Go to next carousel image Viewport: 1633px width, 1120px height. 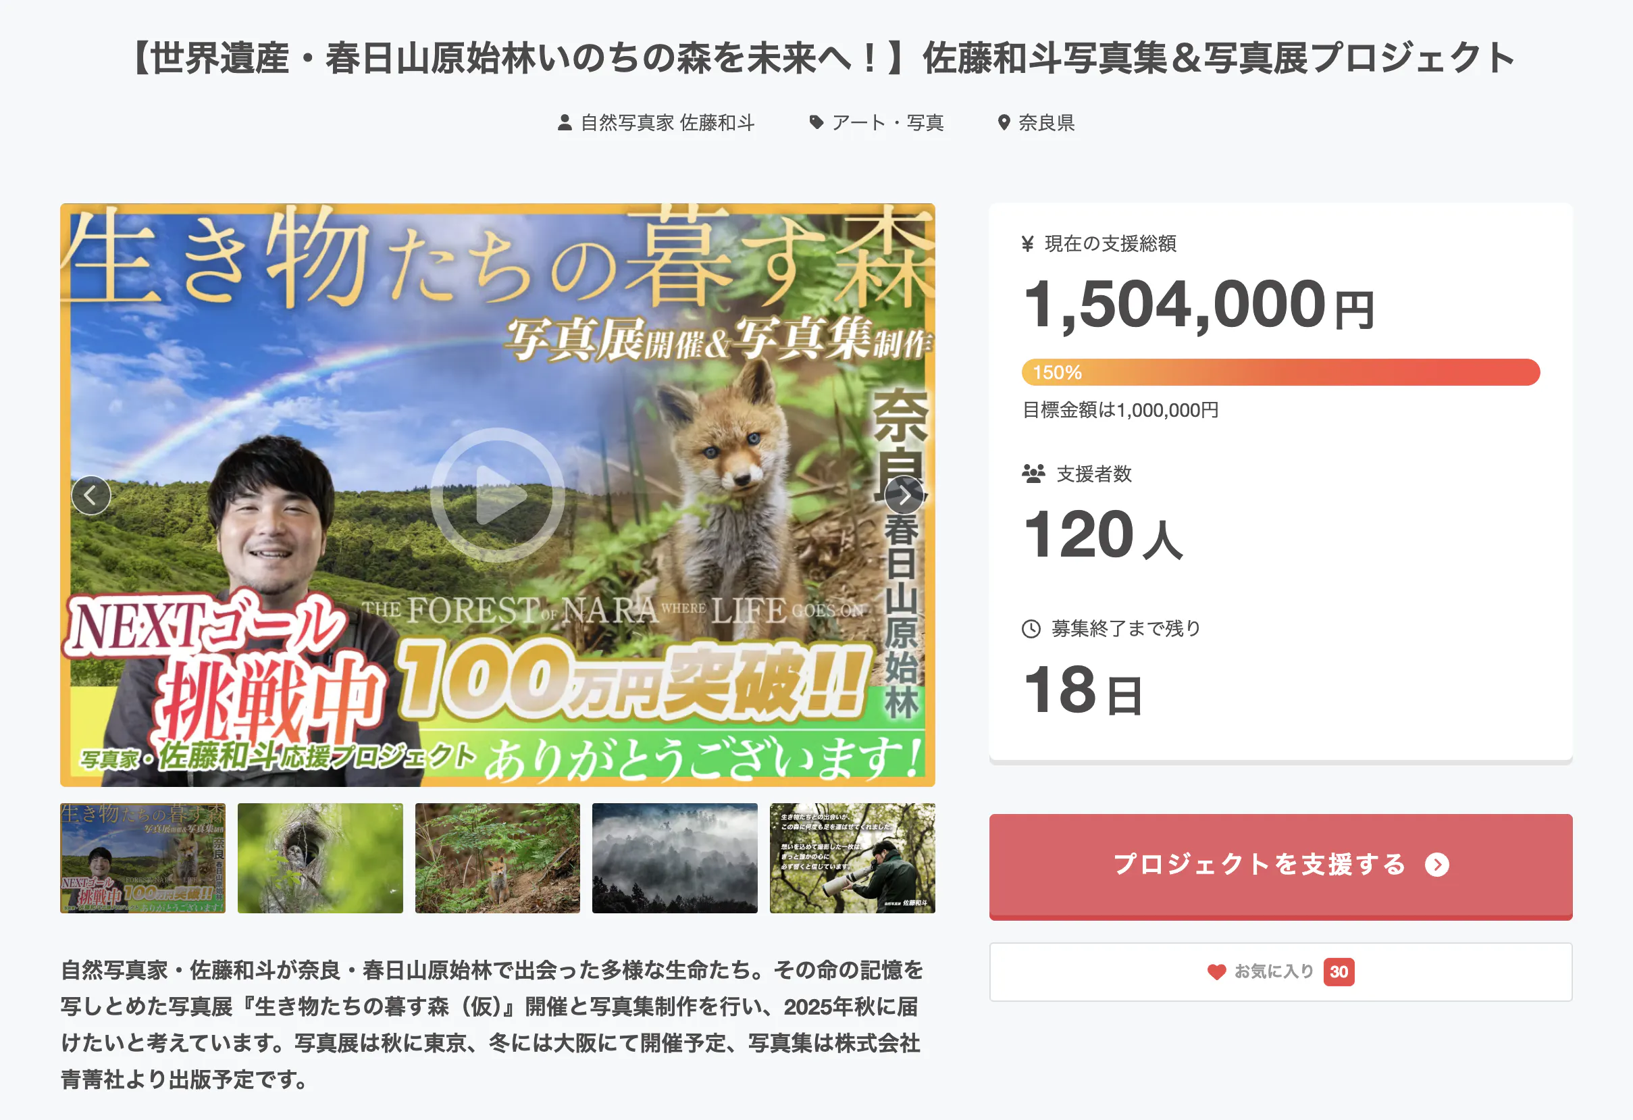pos(904,495)
